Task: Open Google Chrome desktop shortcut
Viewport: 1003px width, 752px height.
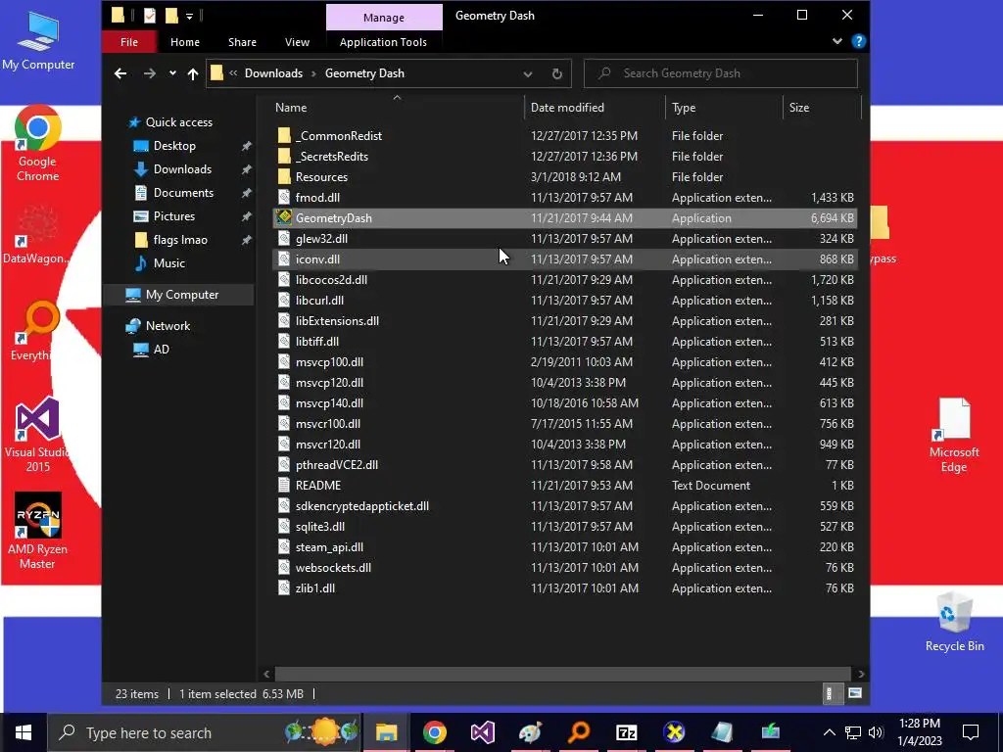Action: point(38,143)
